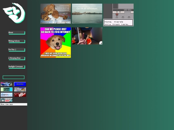Click the grey badge under the HE/HIM badge
The width and height of the screenshot is (174, 130).
[20, 90]
